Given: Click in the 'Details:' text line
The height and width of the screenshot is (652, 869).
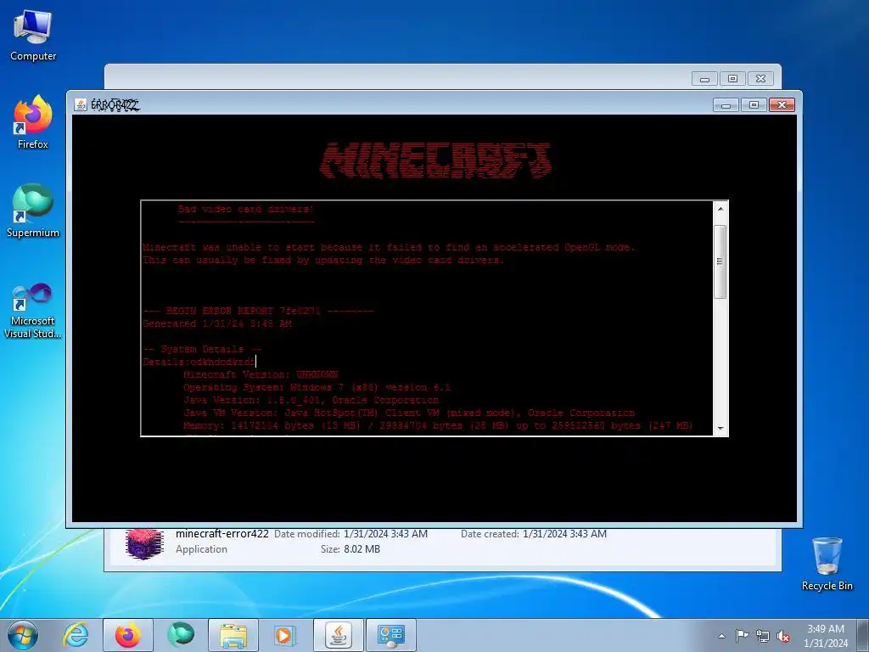Looking at the screenshot, I should pos(199,362).
